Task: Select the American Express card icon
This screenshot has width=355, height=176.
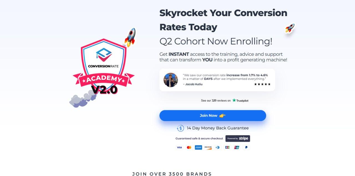Action: (198, 147)
